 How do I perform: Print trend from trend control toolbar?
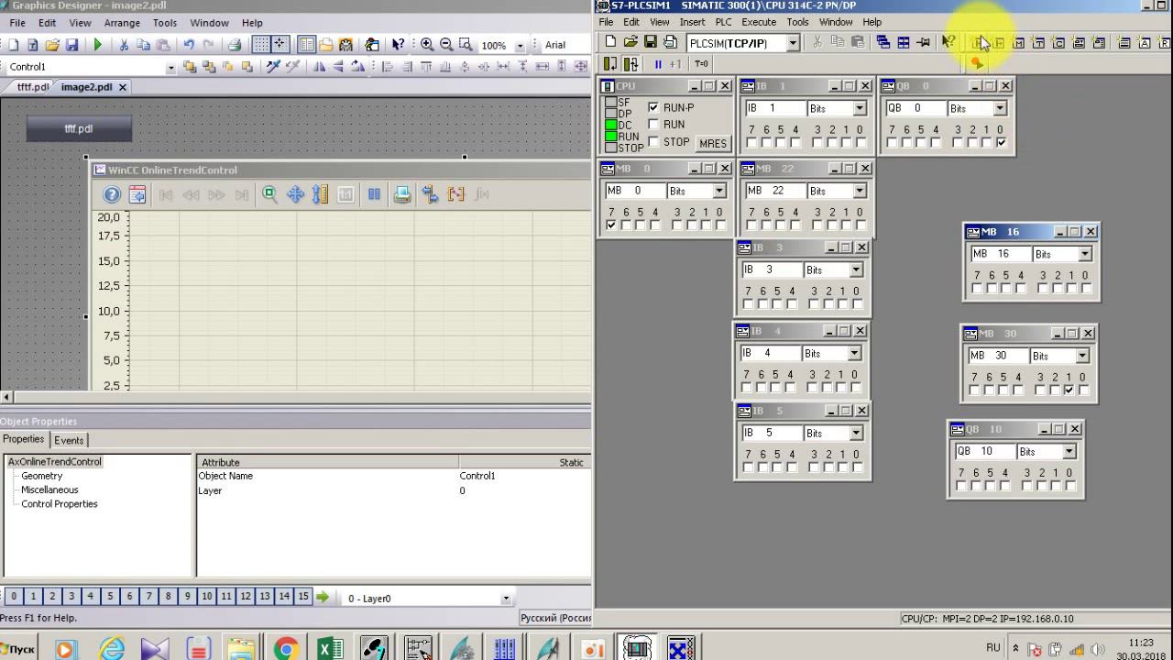tap(401, 194)
